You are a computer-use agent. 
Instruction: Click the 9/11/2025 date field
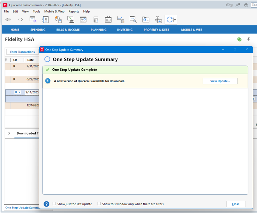32,92
